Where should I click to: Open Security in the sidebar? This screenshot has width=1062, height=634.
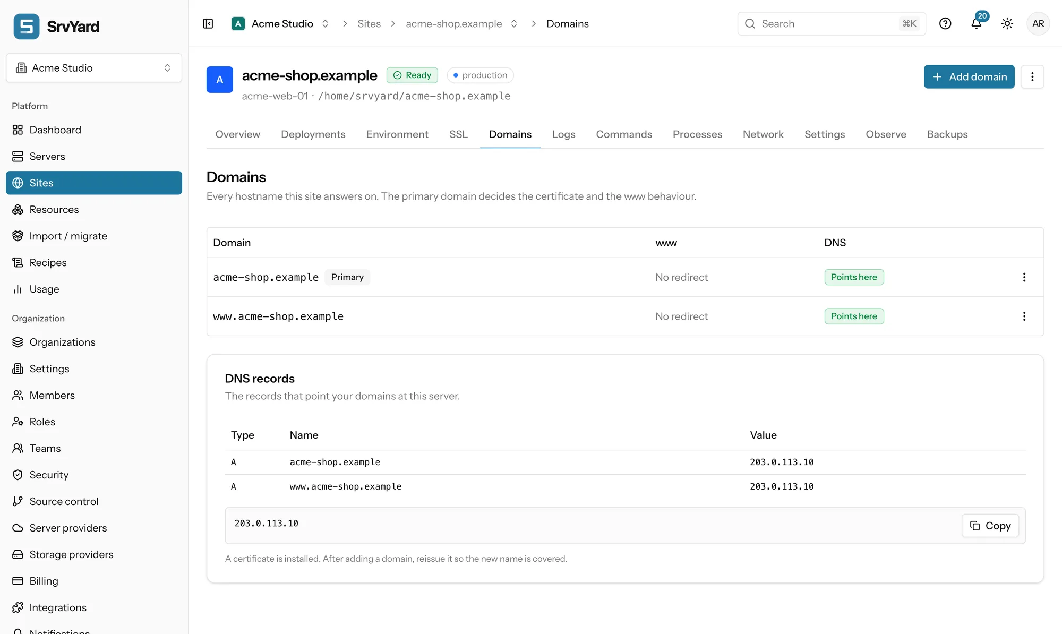point(94,475)
